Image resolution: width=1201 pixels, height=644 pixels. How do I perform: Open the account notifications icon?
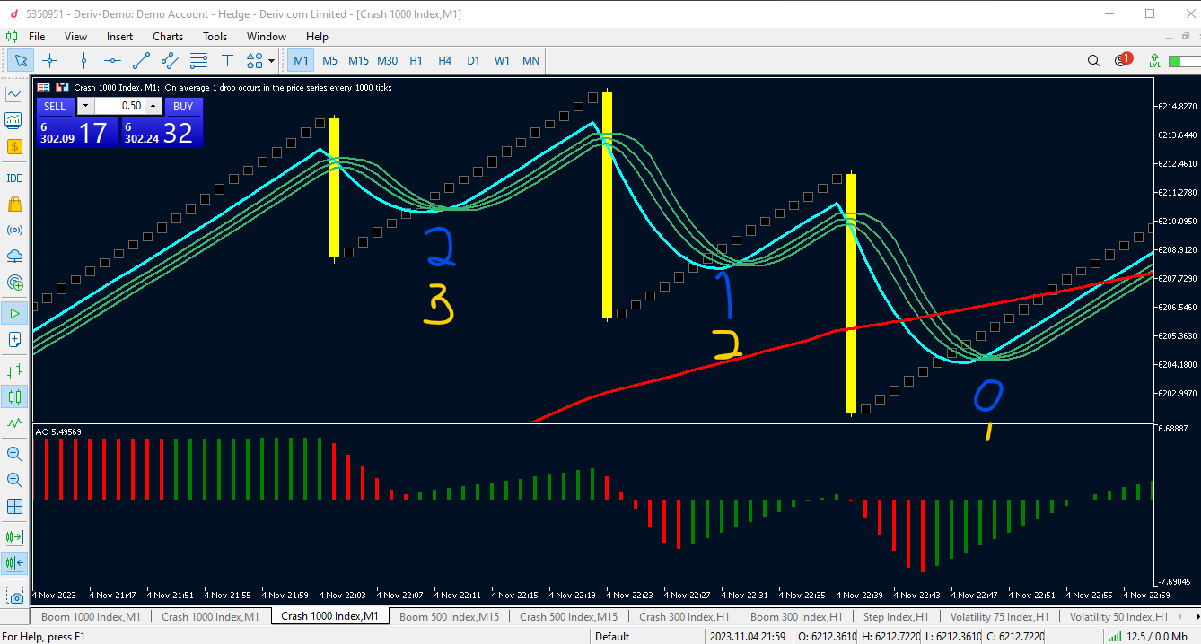pos(1122,60)
